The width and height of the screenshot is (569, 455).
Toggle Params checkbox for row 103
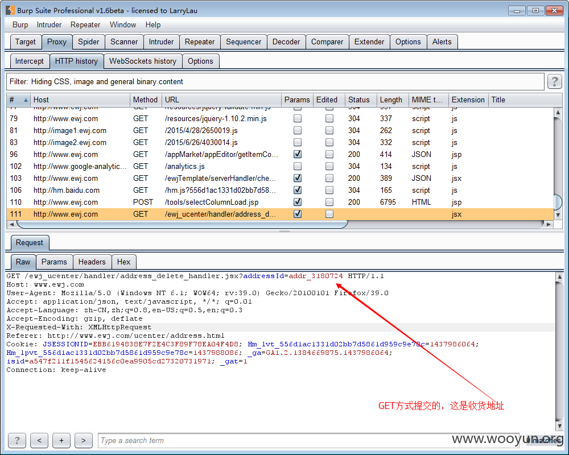(298, 178)
